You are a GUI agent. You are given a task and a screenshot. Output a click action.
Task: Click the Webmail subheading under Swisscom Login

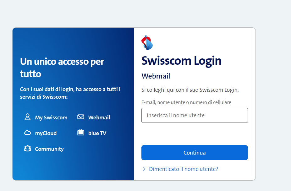point(156,76)
